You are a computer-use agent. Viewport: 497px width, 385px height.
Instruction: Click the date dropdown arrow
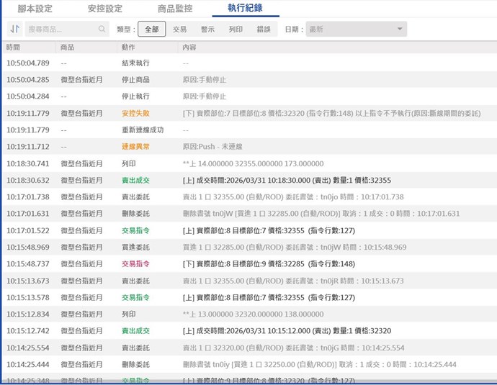400,30
